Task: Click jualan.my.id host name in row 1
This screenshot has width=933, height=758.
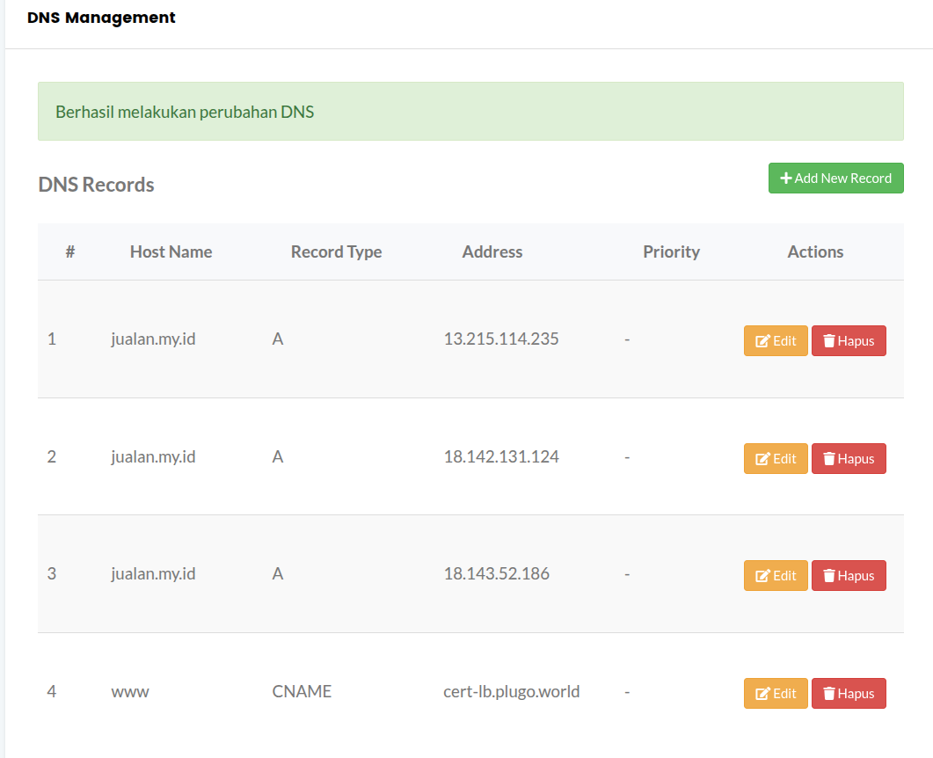Action: [x=153, y=339]
